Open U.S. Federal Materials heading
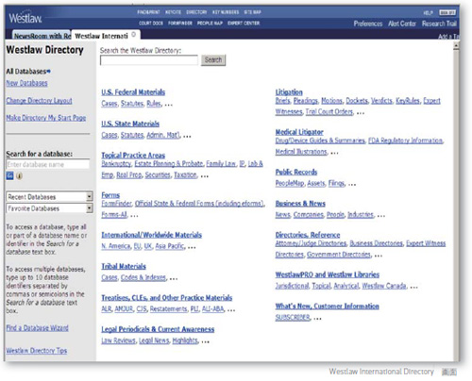This screenshot has height=381, width=472. [133, 92]
